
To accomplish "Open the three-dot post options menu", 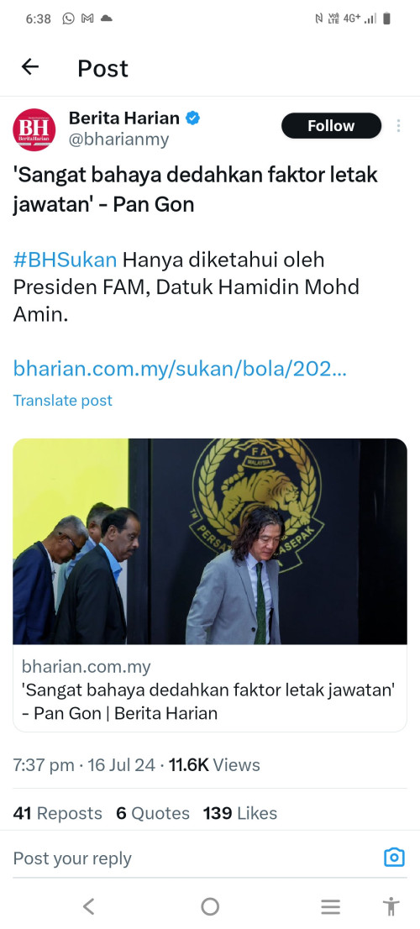I will coord(399,126).
